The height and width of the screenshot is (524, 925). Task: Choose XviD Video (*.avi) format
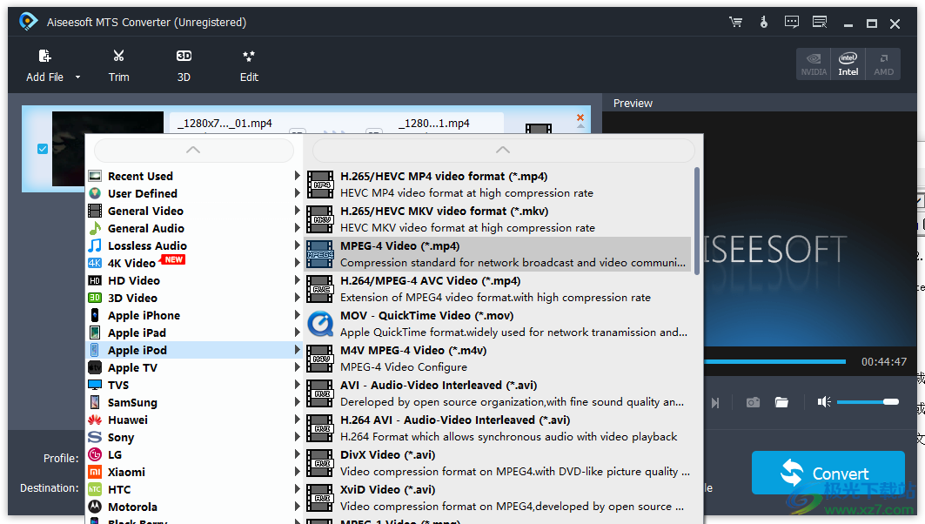tap(497, 498)
